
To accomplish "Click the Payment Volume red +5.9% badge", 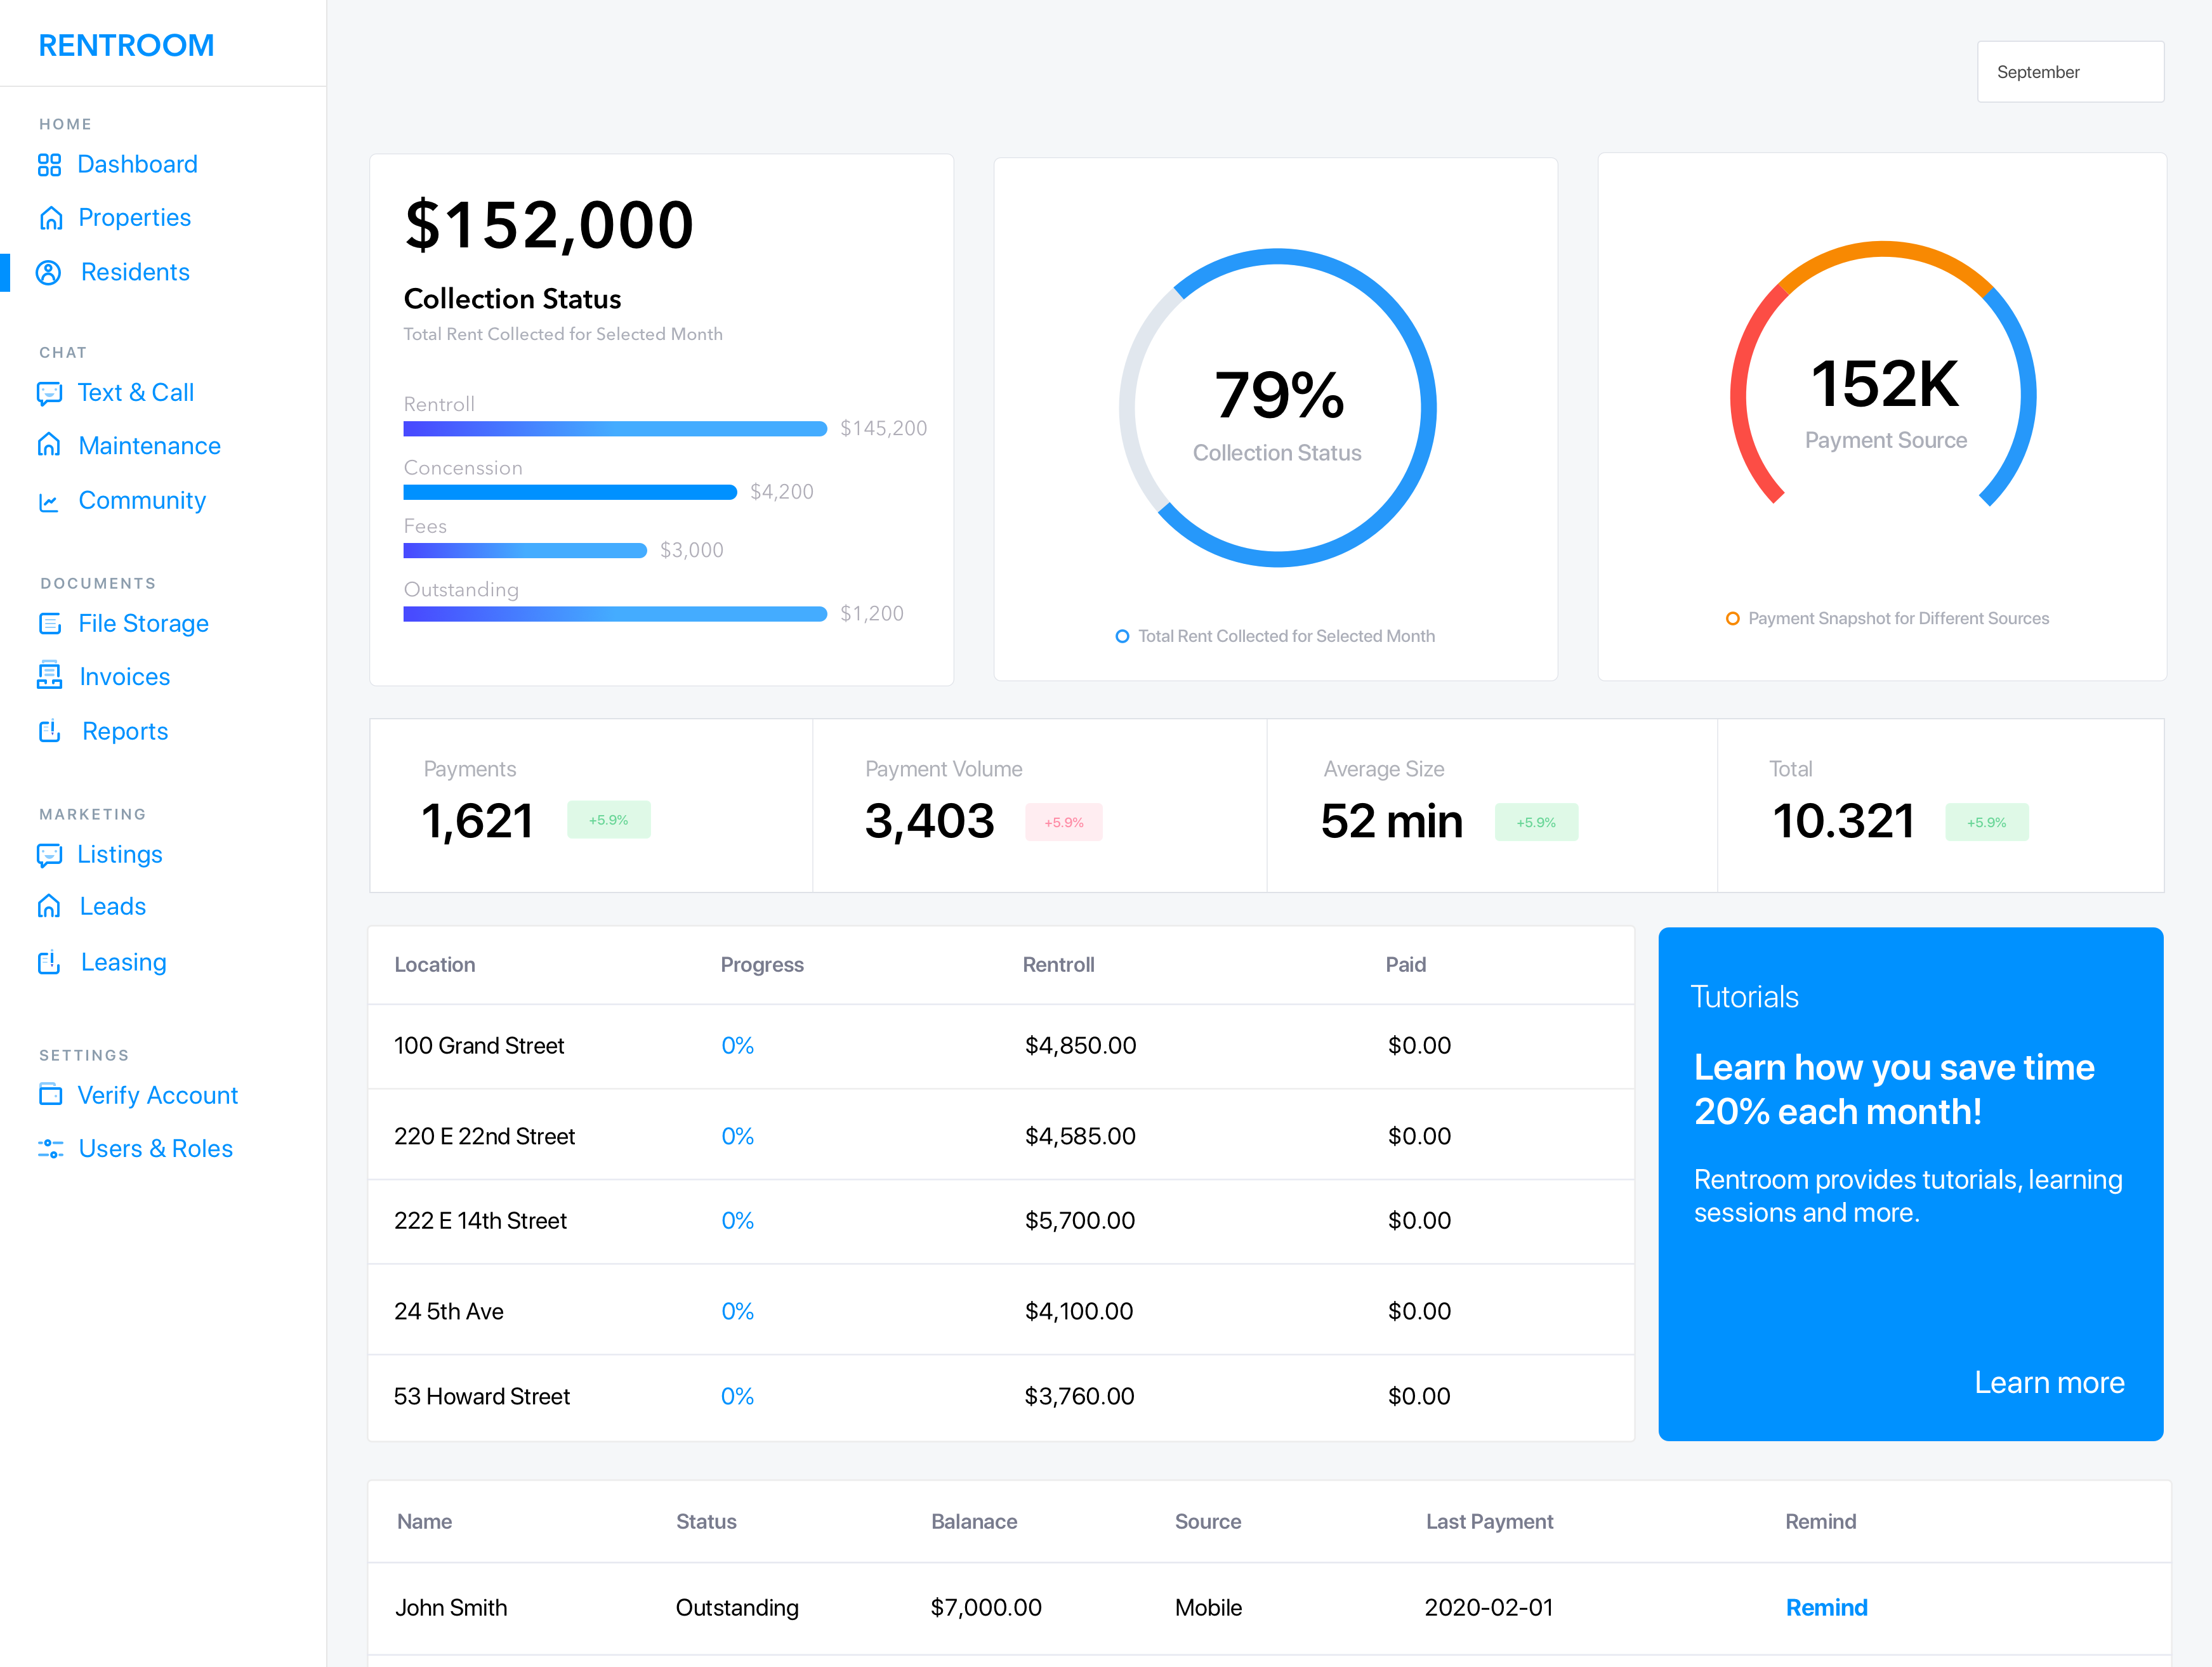I will (x=1064, y=823).
